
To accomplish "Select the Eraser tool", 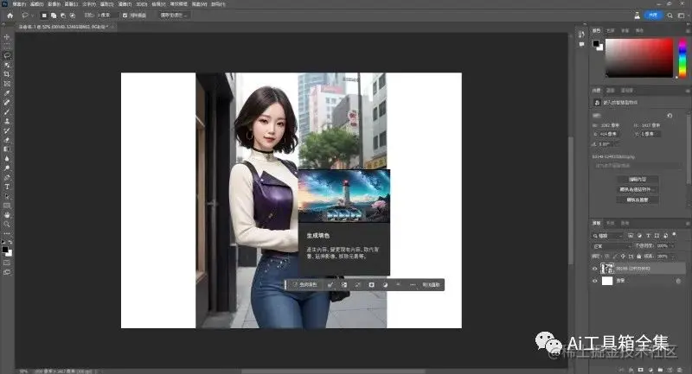I will (x=7, y=140).
